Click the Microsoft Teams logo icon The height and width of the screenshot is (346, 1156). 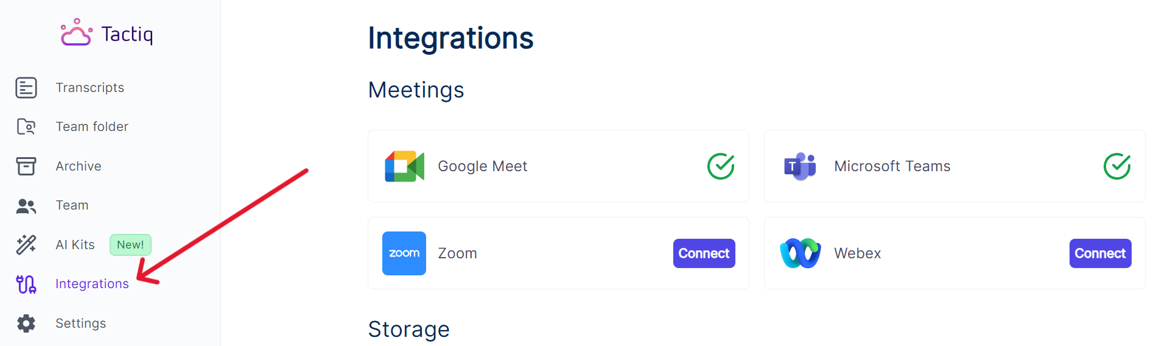[800, 166]
